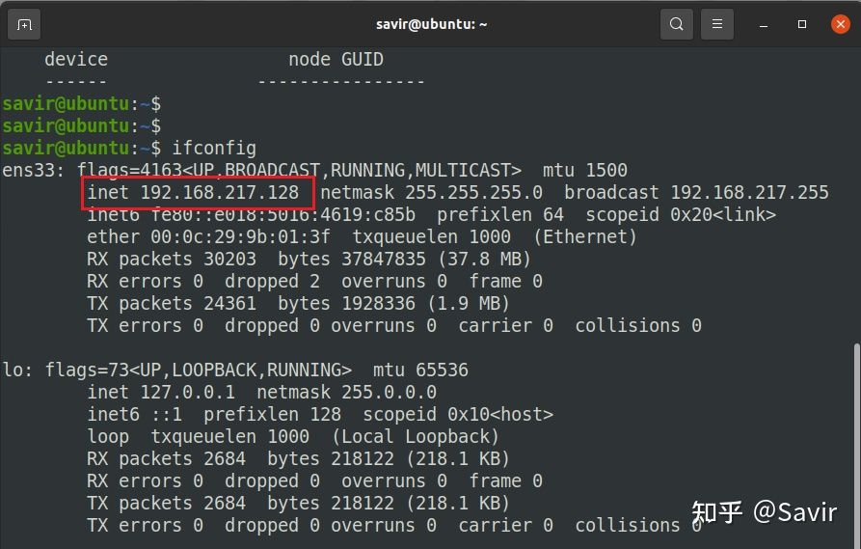Click inet 127.0.0.1 loopback address
The width and height of the screenshot is (861, 549).
pos(161,393)
